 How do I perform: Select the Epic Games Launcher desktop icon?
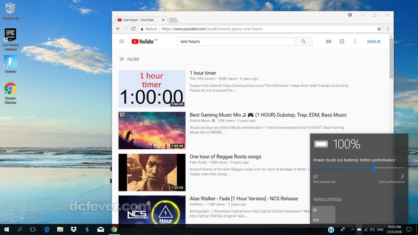pos(11,39)
